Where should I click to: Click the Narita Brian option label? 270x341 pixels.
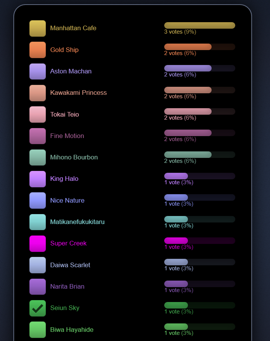coord(67,286)
